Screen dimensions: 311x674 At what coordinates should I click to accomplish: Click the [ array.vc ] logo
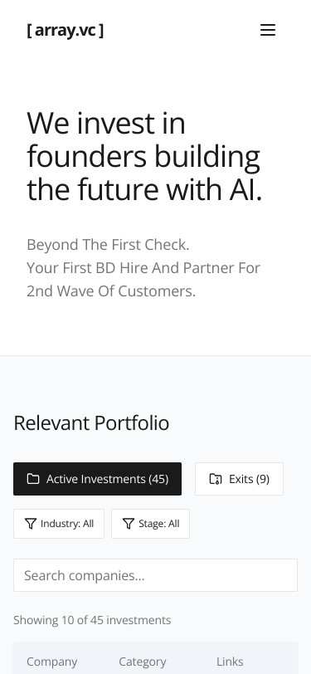[66, 30]
